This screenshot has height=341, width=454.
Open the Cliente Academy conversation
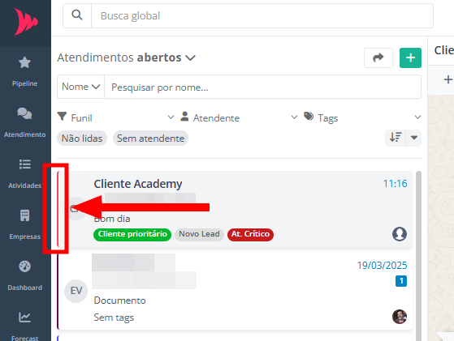[239, 209]
